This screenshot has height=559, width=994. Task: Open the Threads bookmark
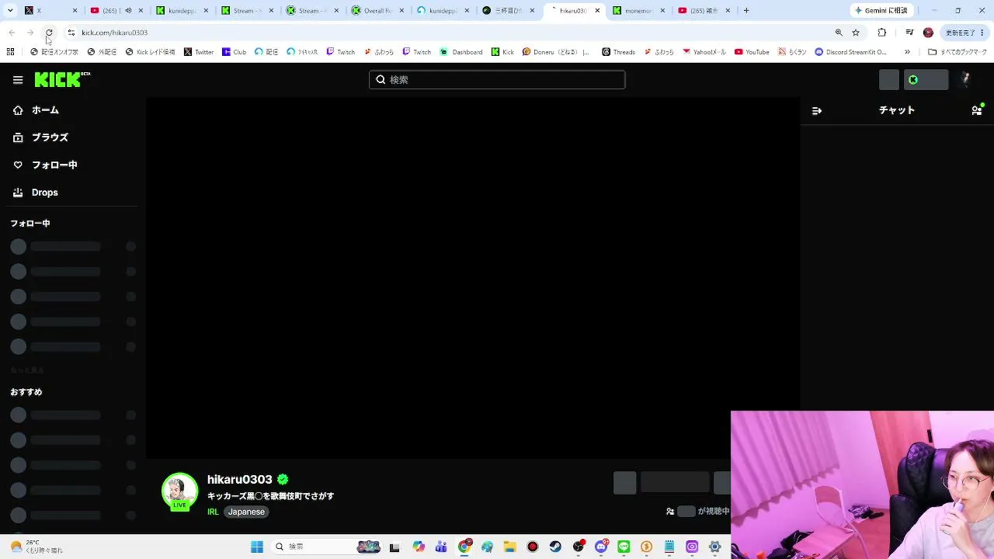618,52
